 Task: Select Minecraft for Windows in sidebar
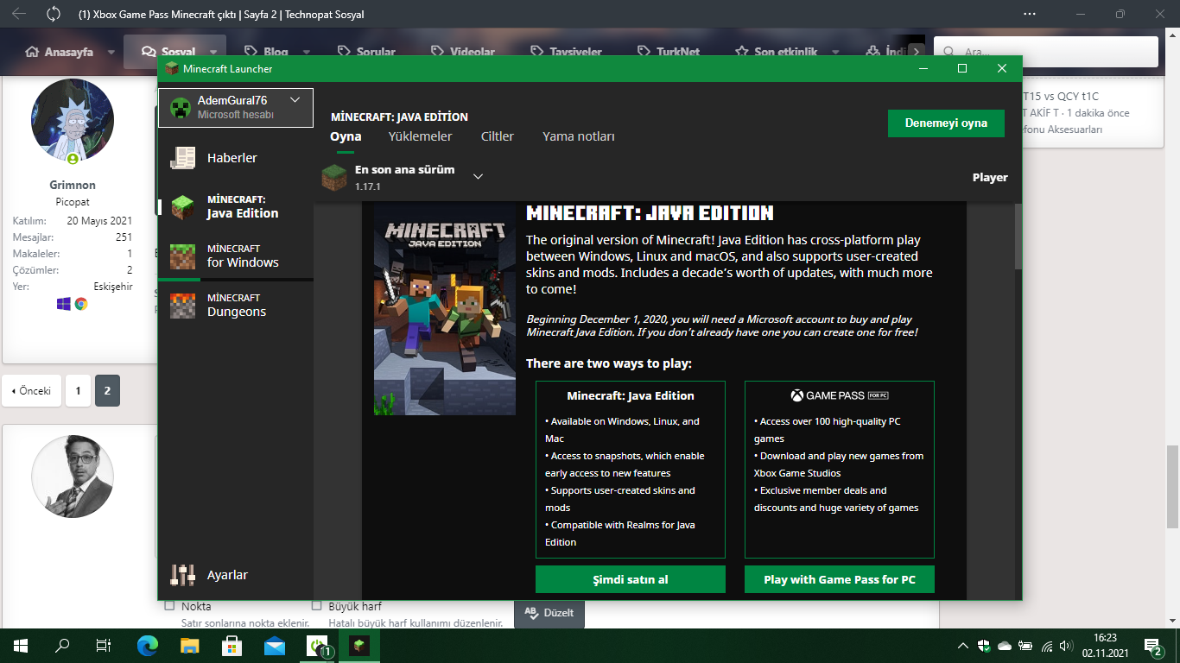(235, 256)
